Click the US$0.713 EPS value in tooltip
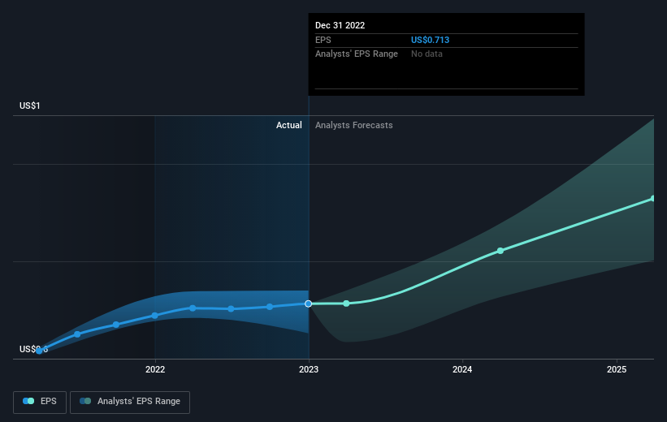The image size is (667, 422). [x=430, y=40]
